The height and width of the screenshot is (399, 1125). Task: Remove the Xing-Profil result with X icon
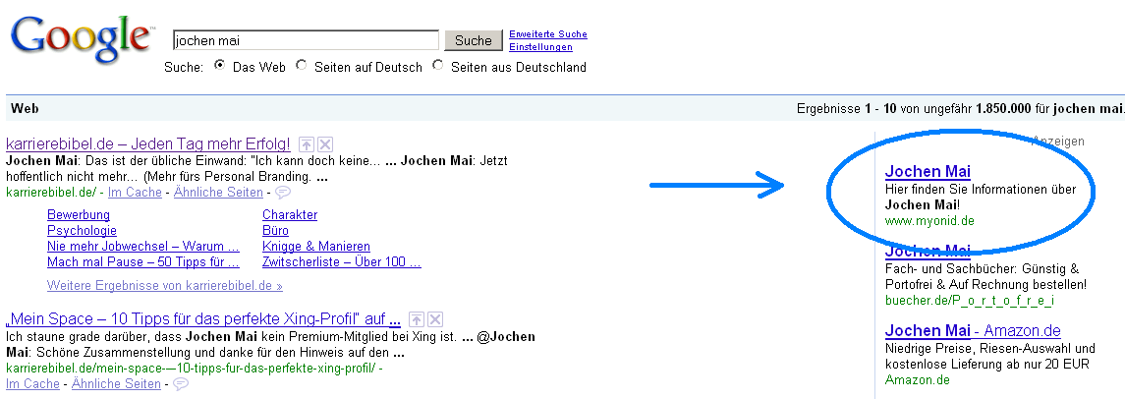pyautogui.click(x=435, y=319)
